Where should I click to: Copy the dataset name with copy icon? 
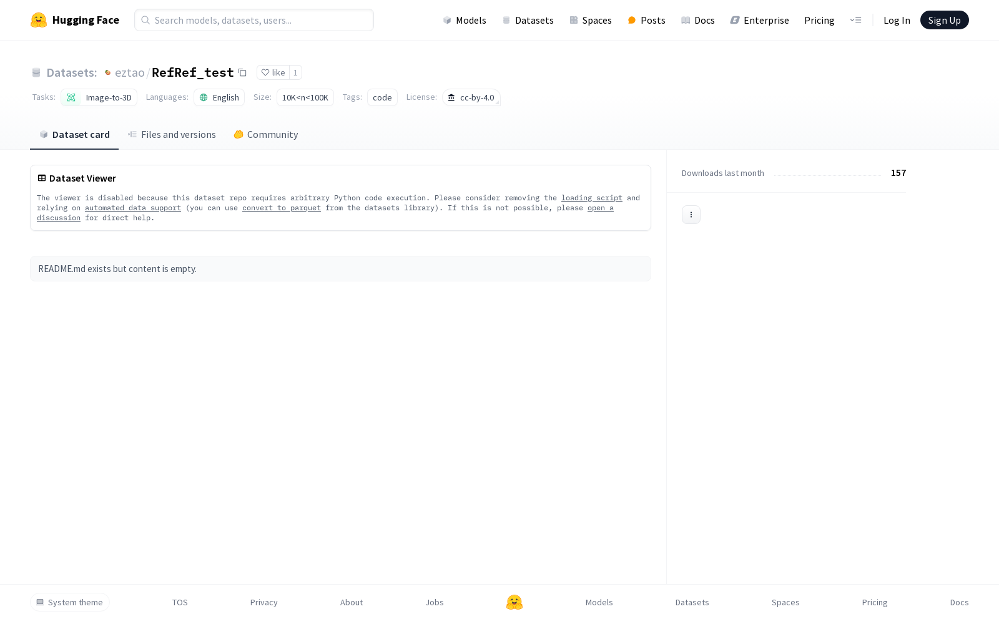coord(242,72)
